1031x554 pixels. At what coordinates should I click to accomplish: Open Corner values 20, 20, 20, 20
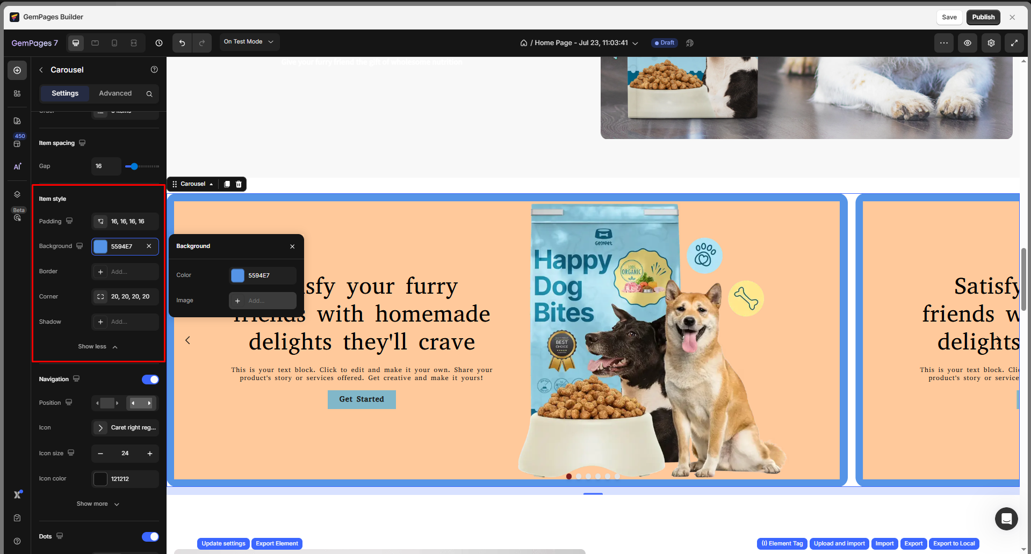point(125,297)
